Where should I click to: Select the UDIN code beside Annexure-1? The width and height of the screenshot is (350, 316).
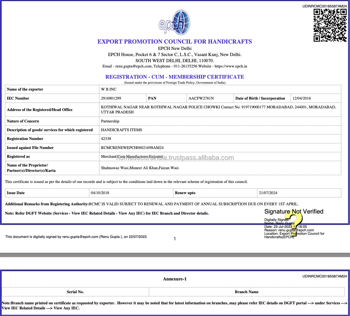[x=324, y=276]
